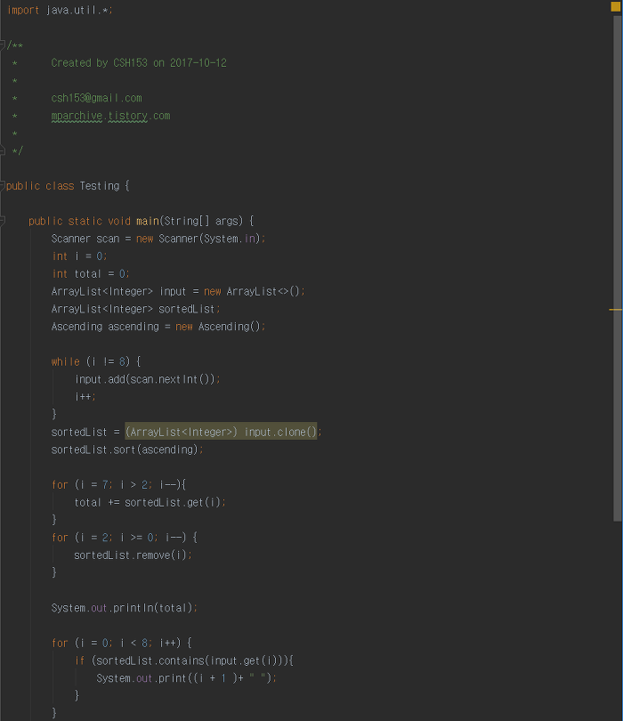Collapse the class Testing fold marker
Image resolution: width=623 pixels, height=721 pixels.
(x=3, y=186)
